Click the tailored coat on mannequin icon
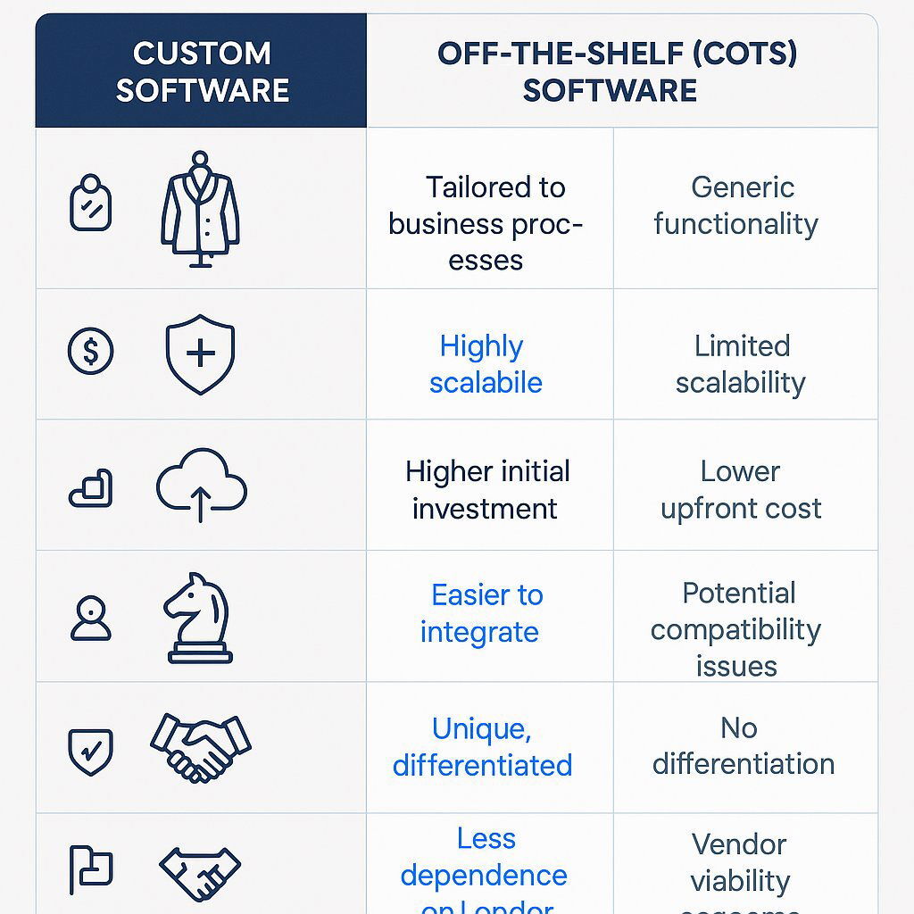This screenshot has height=914, width=914. tap(200, 210)
